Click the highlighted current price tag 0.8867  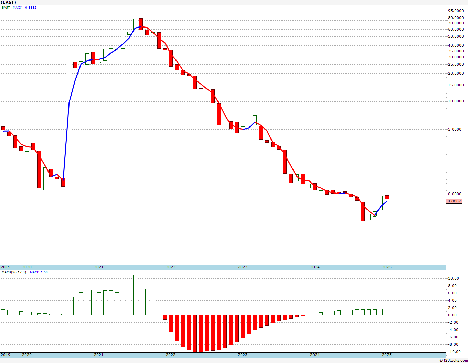pyautogui.click(x=455, y=201)
